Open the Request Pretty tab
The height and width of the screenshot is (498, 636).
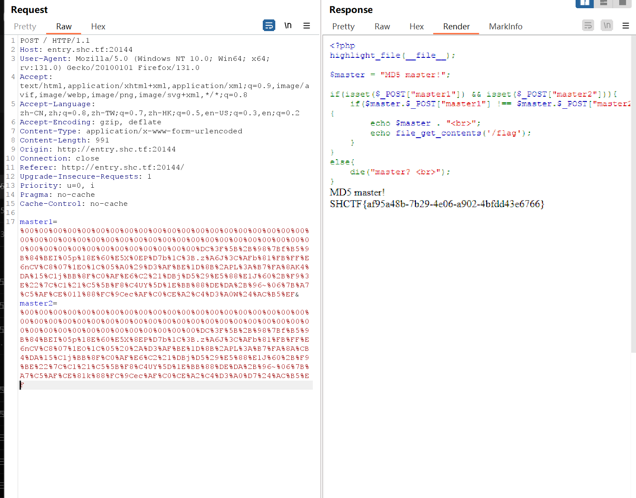[25, 27]
